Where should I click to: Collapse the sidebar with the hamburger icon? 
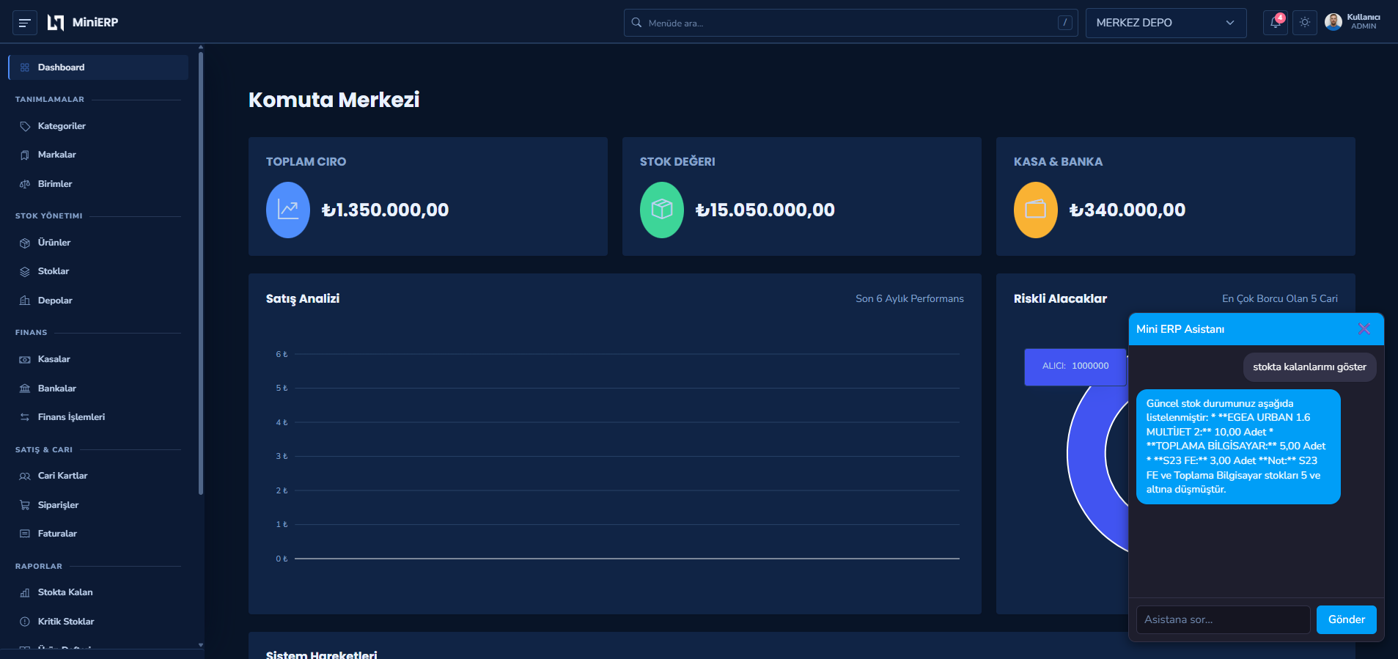pyautogui.click(x=24, y=23)
